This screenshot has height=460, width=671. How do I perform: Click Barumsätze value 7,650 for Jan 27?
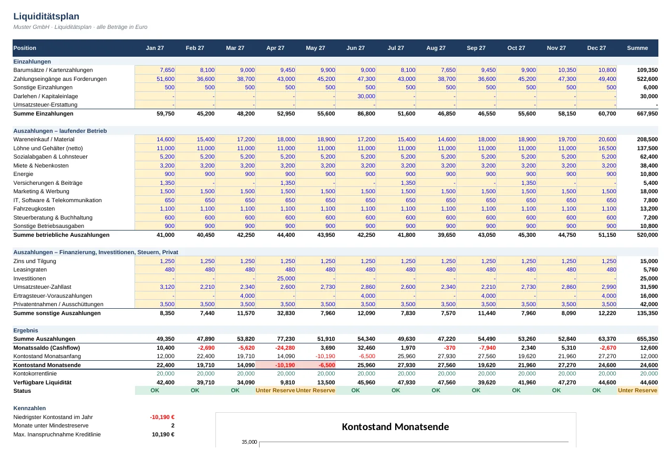pyautogui.click(x=155, y=70)
